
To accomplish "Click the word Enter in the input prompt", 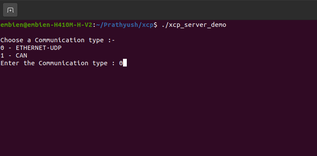I will 10,63.
